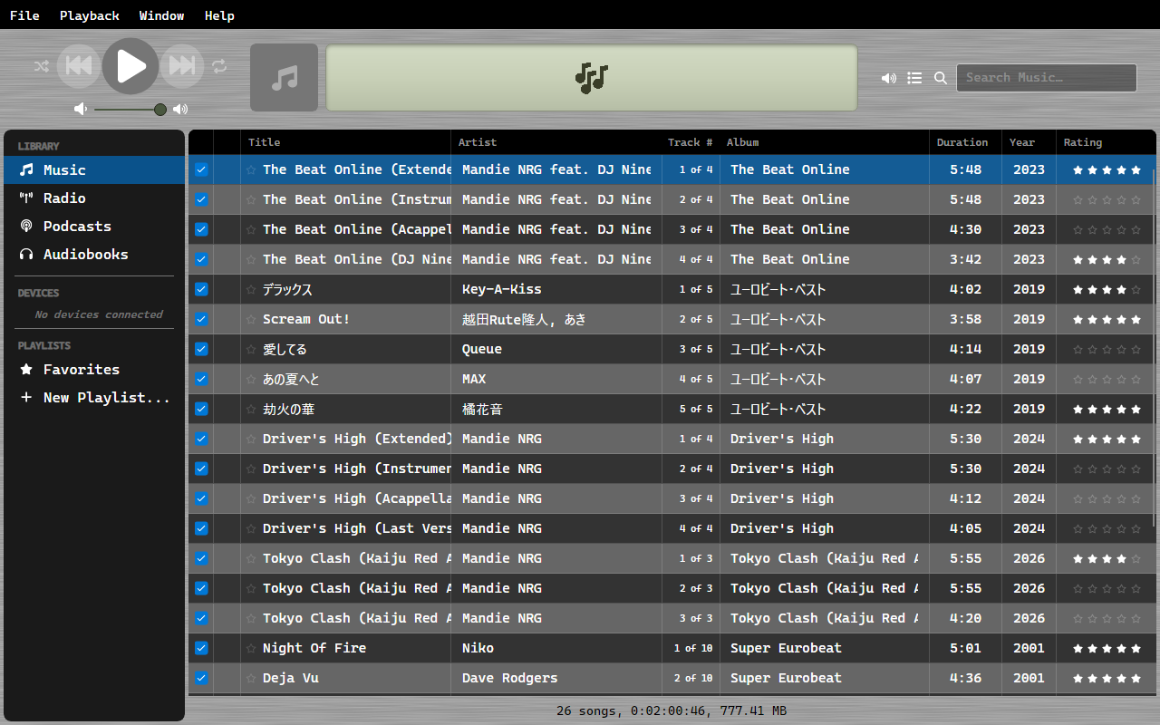
Task: Uncheck the Scream Out! track checkbox
Action: click(201, 319)
